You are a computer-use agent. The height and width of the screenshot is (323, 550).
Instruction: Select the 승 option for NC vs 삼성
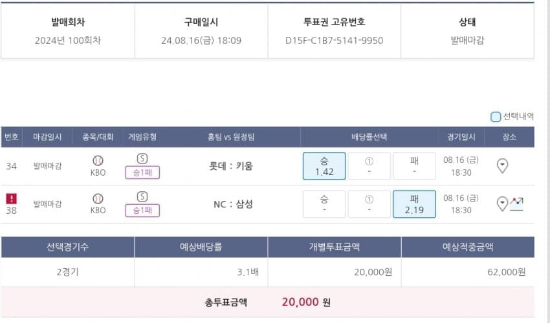click(x=324, y=204)
